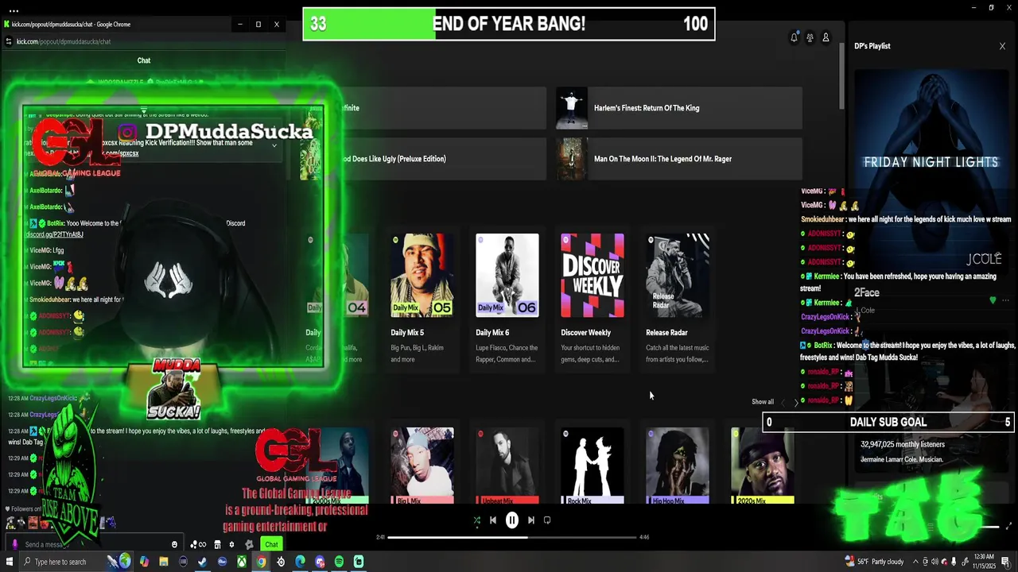The height and width of the screenshot is (572, 1018).
Task: Close the DP's Playlist side panel
Action: [x=1002, y=46]
